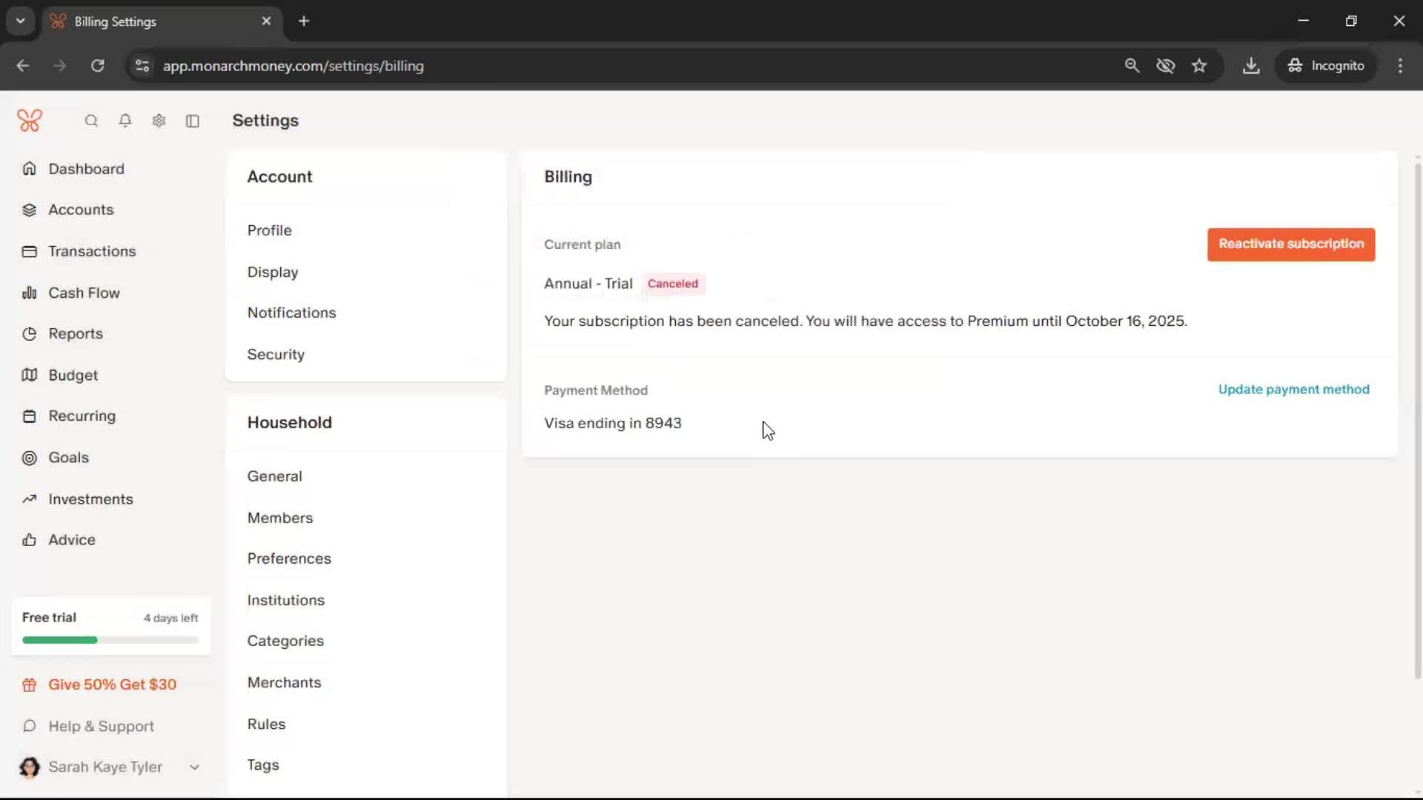Open Chrome three-dot menu
1423x800 pixels.
(1400, 66)
